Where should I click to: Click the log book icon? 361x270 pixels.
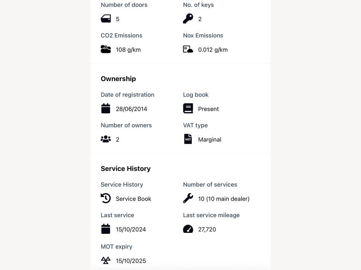[188, 108]
